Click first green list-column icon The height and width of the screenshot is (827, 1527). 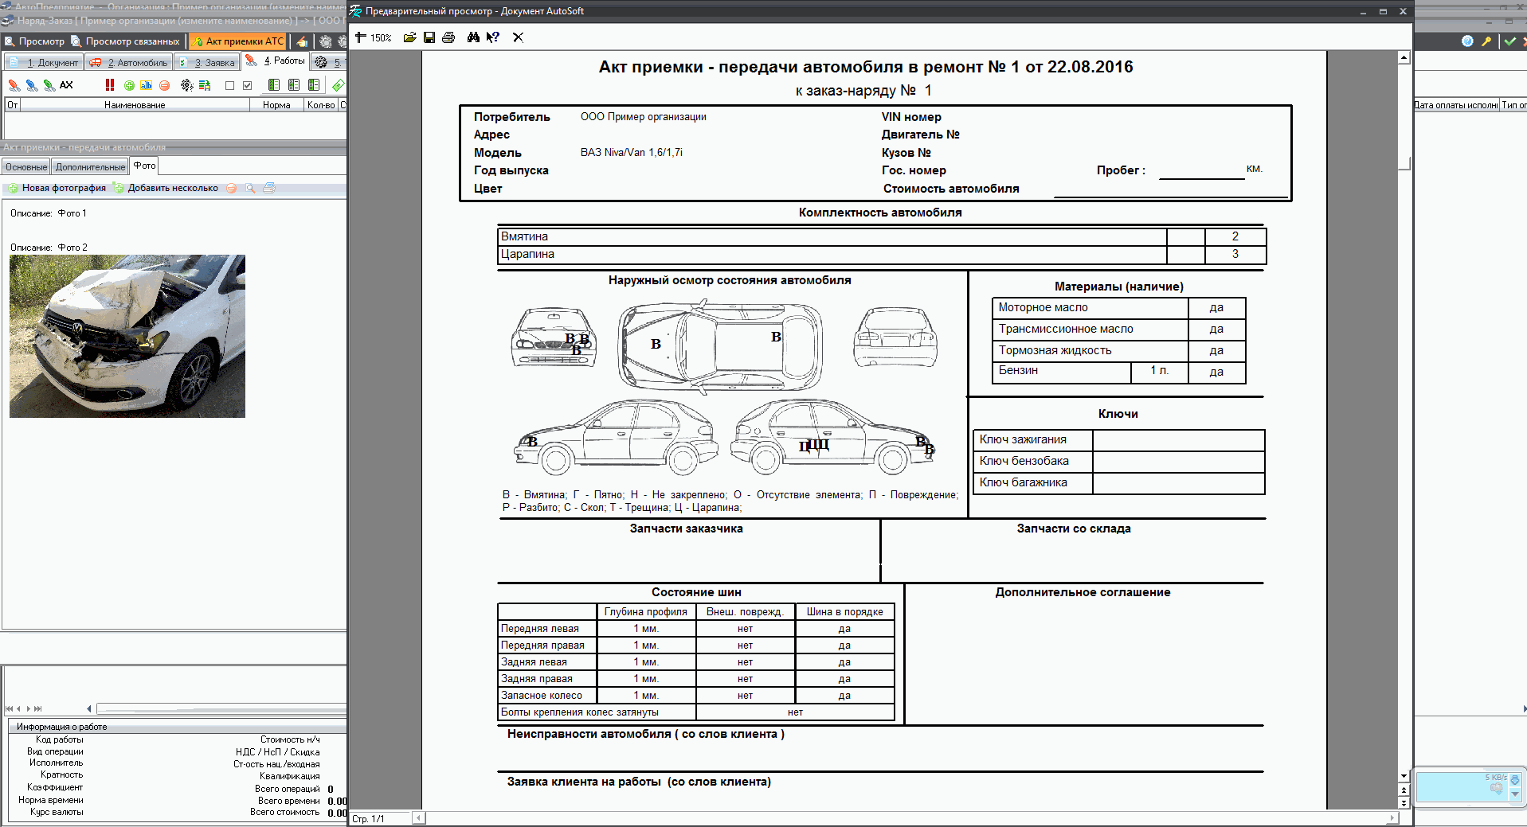274,85
